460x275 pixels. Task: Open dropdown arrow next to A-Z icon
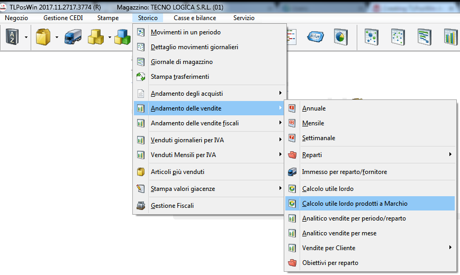point(25,38)
